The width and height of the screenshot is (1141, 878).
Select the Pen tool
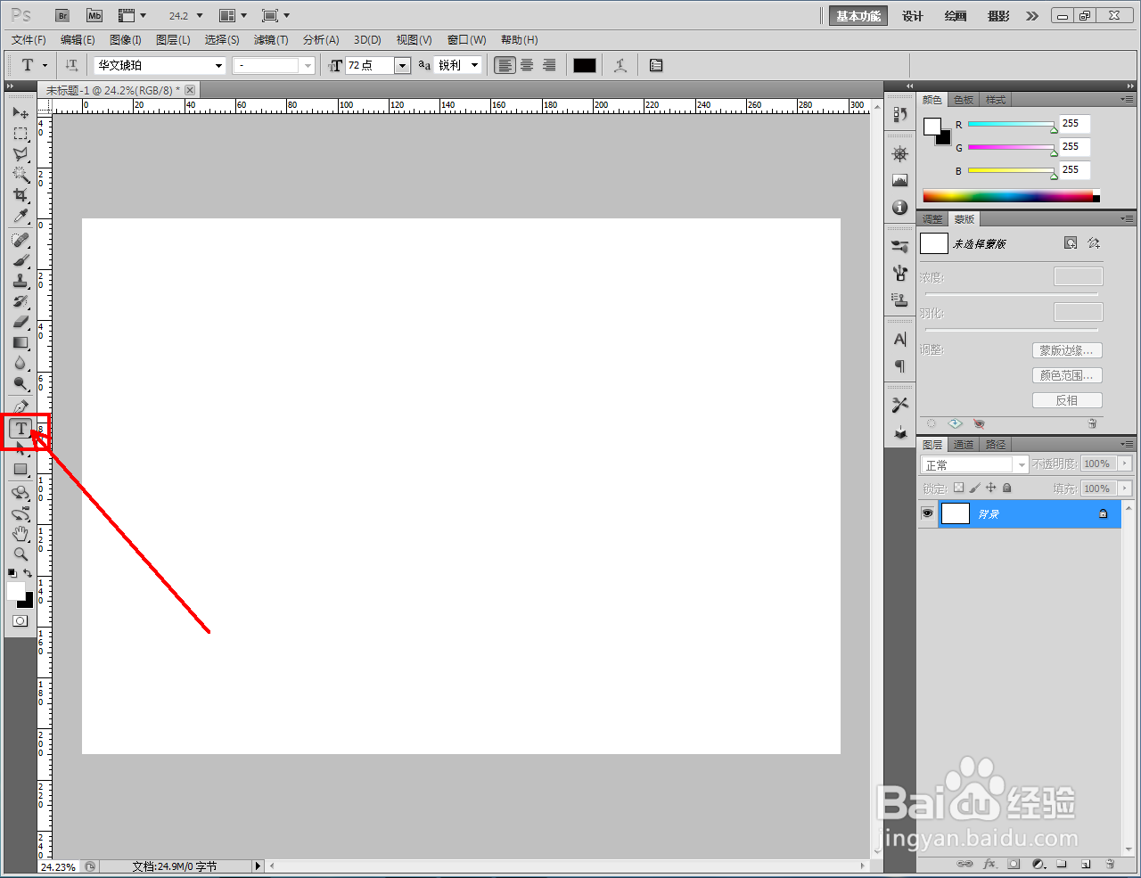tap(21, 407)
